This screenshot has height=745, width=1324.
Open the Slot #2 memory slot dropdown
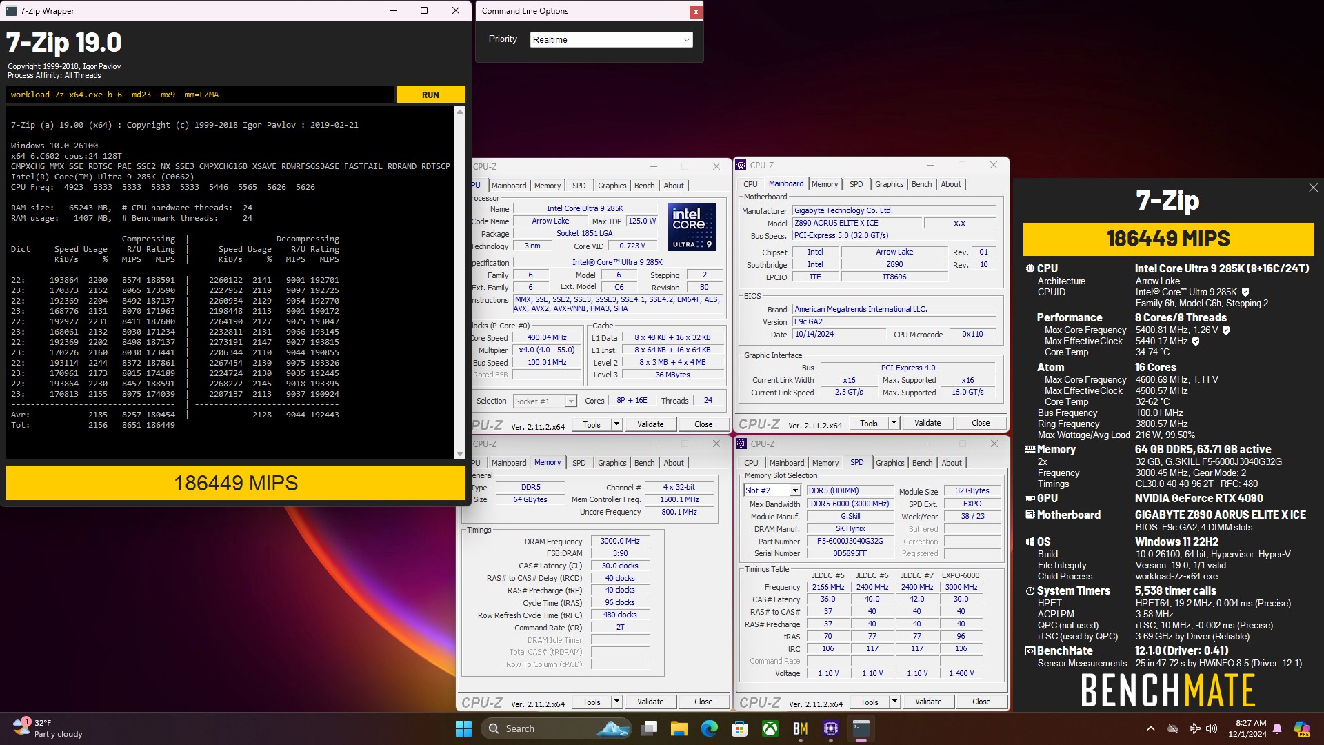772,490
